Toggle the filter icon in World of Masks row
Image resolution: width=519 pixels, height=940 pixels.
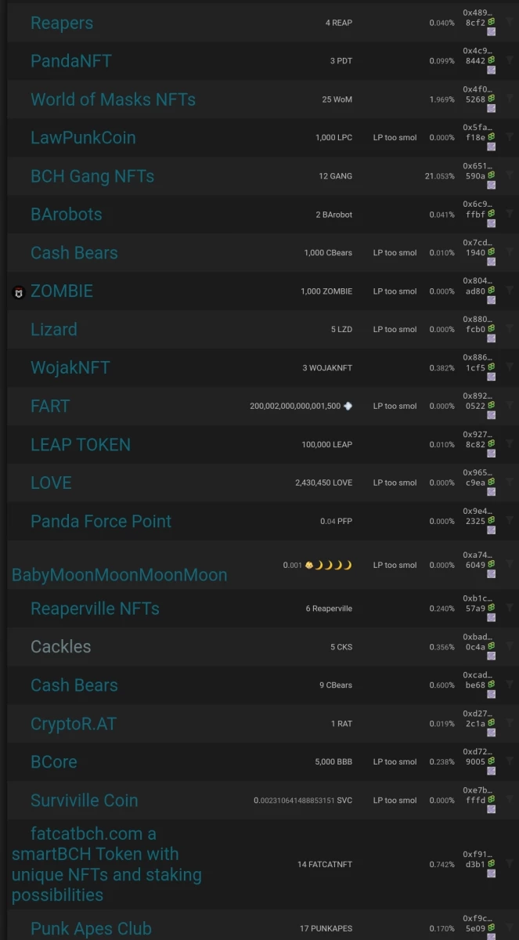pos(510,98)
